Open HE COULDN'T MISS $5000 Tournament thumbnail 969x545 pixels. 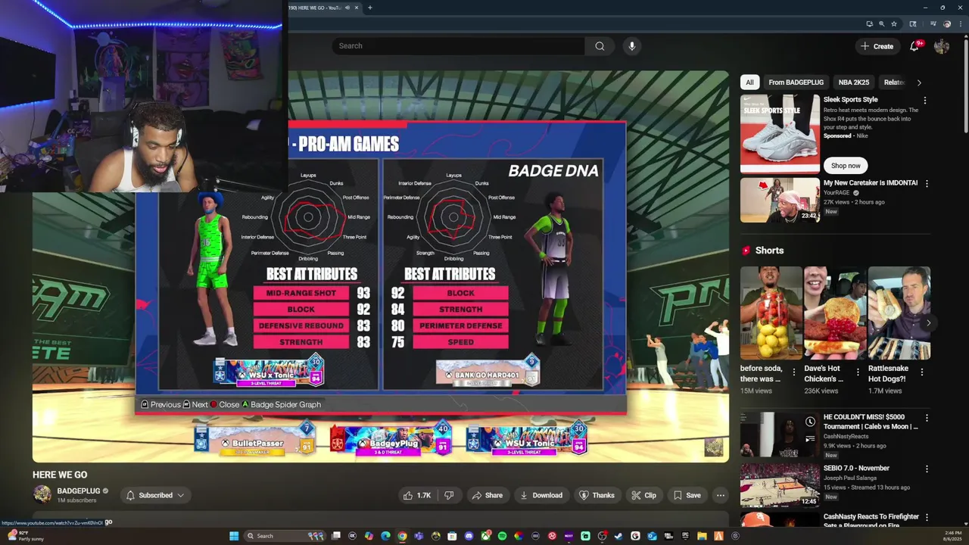pos(780,434)
